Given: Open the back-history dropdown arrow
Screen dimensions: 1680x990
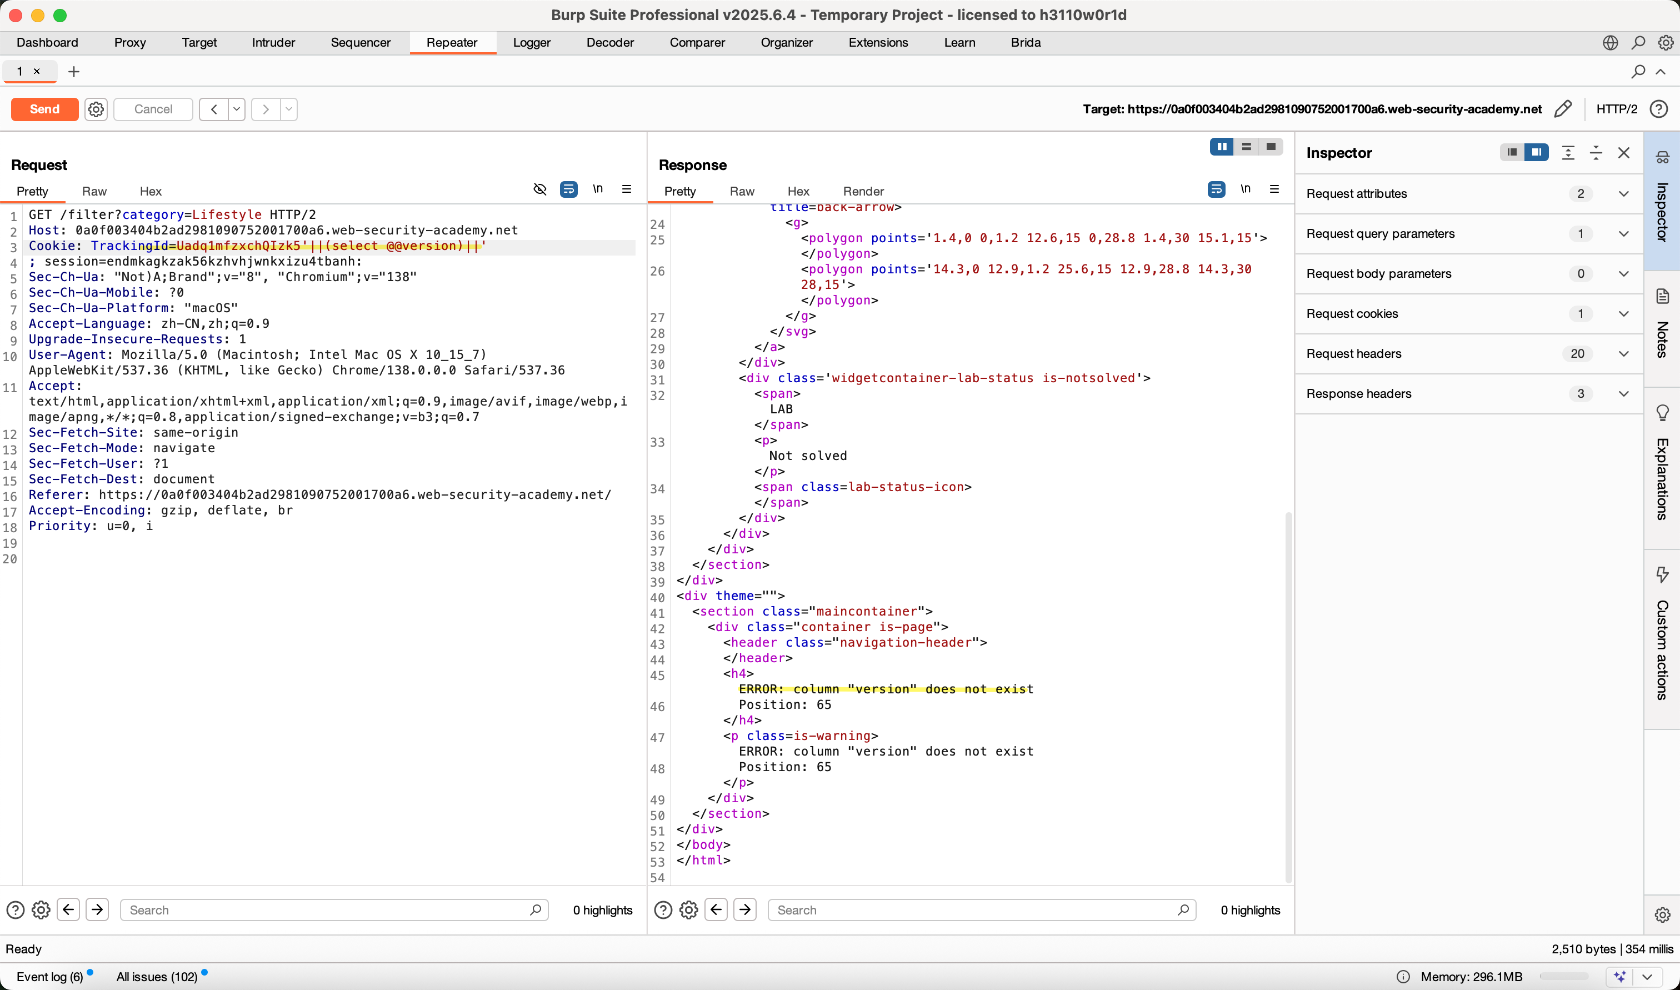Looking at the screenshot, I should (x=237, y=109).
